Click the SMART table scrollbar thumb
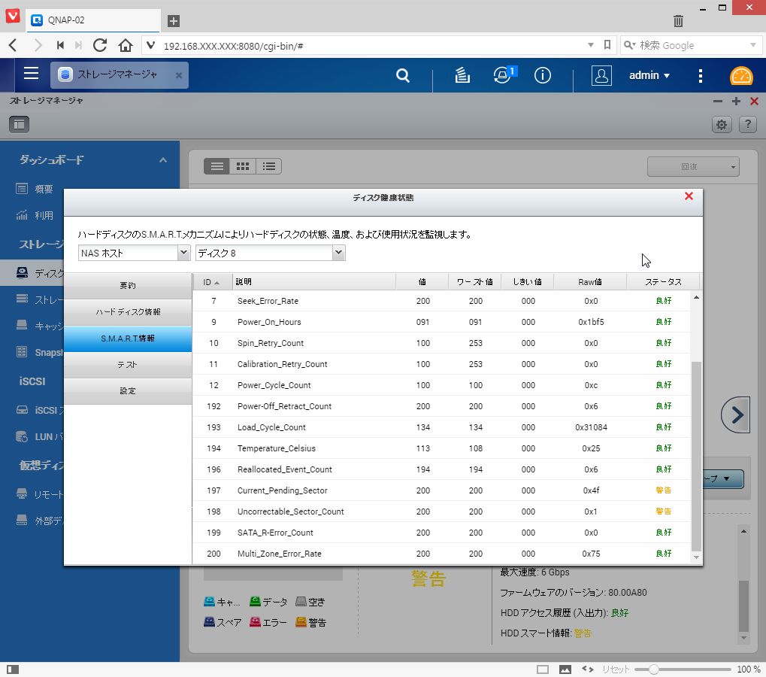The width and height of the screenshot is (766, 677). (x=696, y=457)
